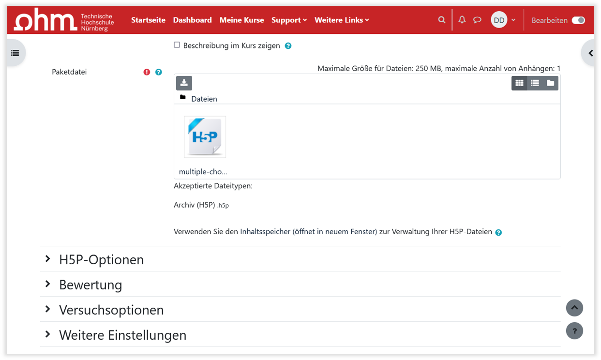
Task: Expand the Bewertung section
Action: pyautogui.click(x=90, y=285)
